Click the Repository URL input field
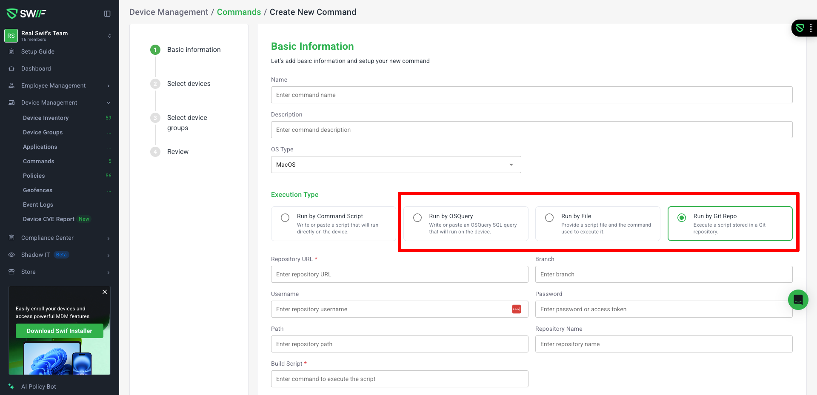The width and height of the screenshot is (817, 395). point(399,274)
